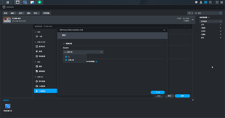Collapse the applications section chevron
Viewport: 225px width, 118px height.
(x=193, y=100)
